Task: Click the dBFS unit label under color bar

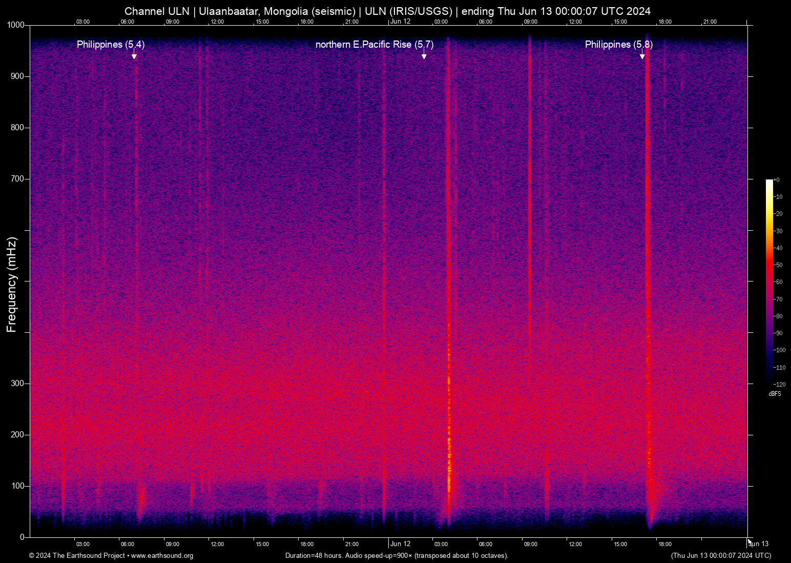Action: [775, 394]
